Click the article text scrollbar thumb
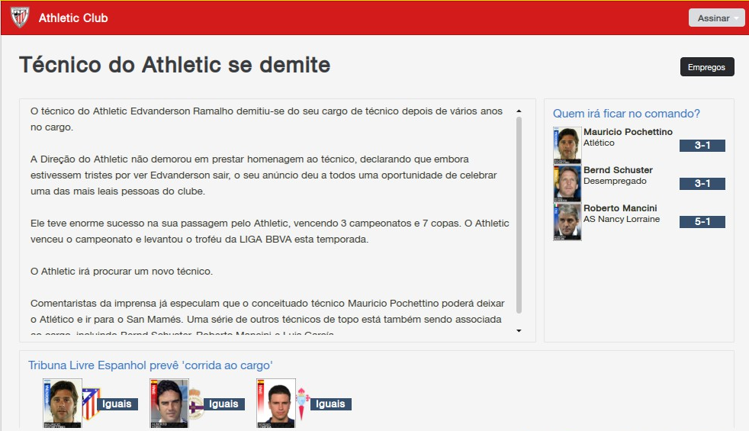 tap(519, 215)
